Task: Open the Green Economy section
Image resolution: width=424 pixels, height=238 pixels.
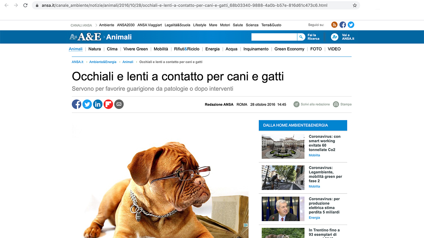Action: (289, 49)
